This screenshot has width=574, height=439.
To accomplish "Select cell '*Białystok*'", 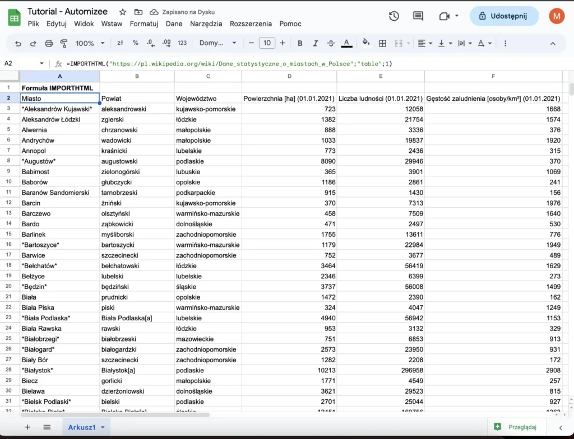I will tap(59, 370).
